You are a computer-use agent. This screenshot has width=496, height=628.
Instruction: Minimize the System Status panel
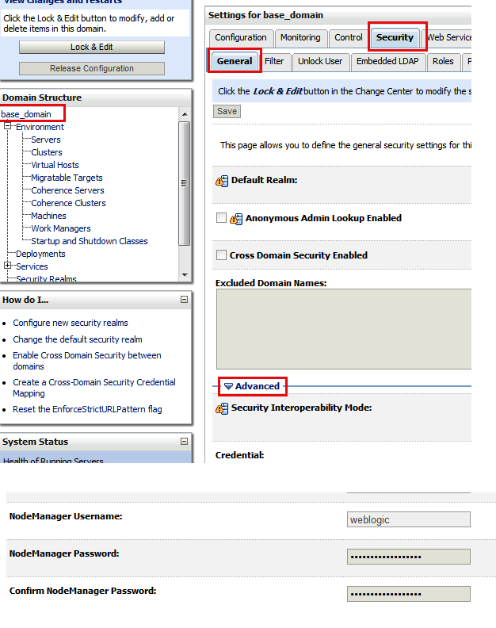point(184,441)
